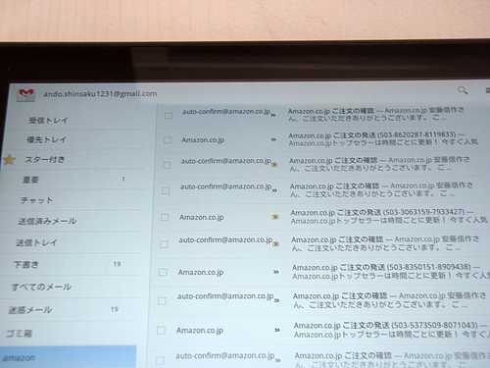This screenshot has height=368, width=490.
Task: Tick checkbox for order 503-3063159-7933427 email
Action: coord(165,217)
